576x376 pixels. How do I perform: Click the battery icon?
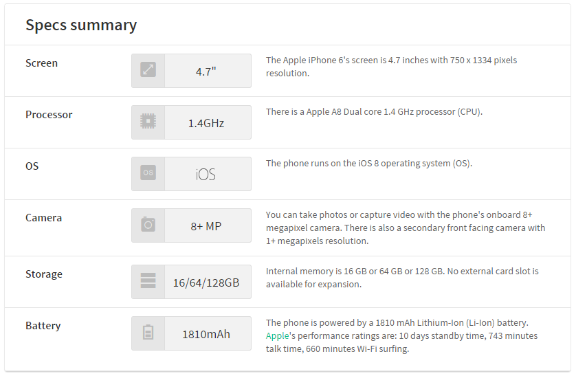coord(148,333)
